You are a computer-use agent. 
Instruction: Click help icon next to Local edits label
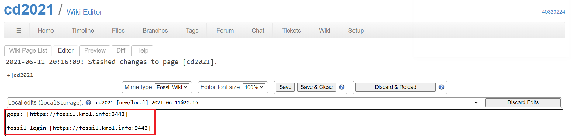pyautogui.click(x=88, y=103)
